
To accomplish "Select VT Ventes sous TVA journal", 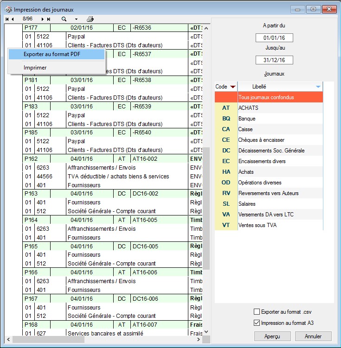I will click(269, 225).
